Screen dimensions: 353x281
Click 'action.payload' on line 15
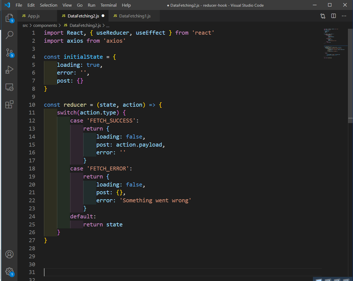click(139, 145)
